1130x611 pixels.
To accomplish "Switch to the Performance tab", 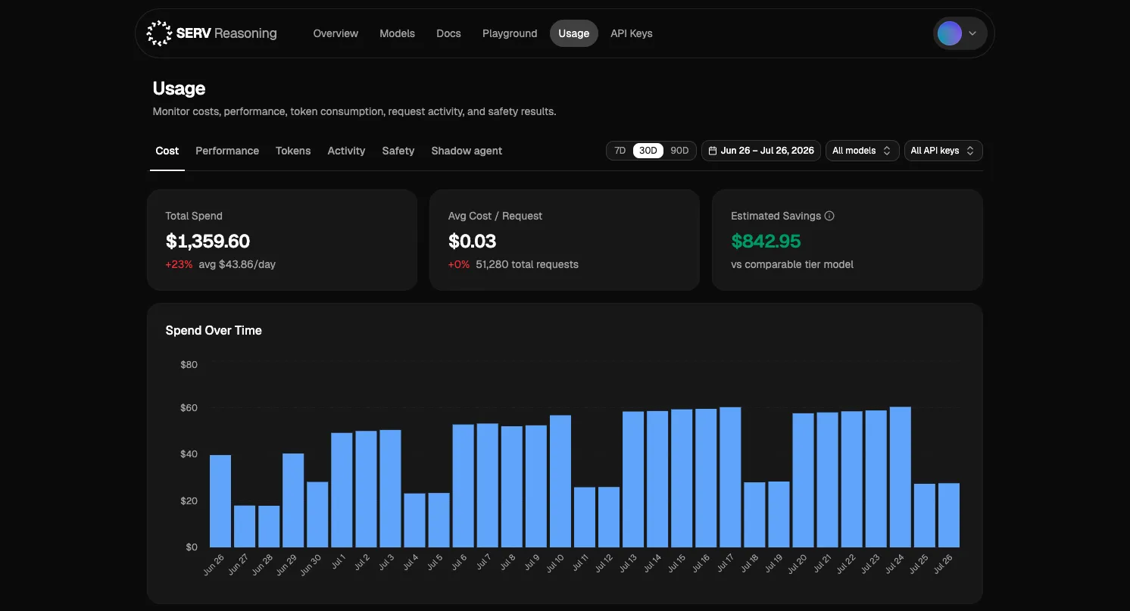I will (x=227, y=151).
